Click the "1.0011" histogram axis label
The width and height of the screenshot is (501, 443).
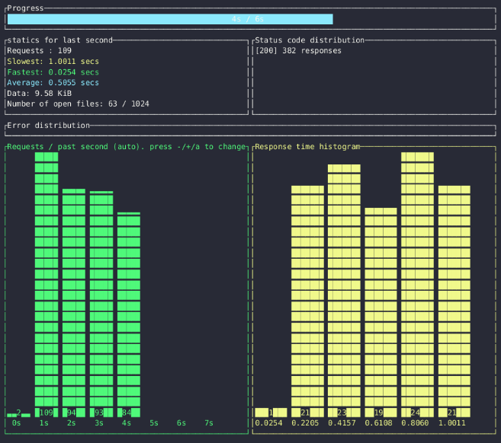point(451,423)
